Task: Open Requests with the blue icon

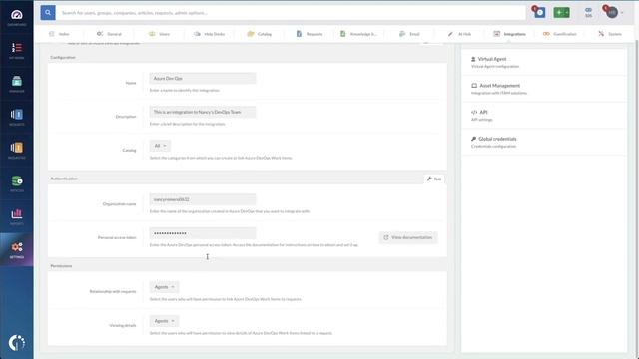Action: click(17, 117)
